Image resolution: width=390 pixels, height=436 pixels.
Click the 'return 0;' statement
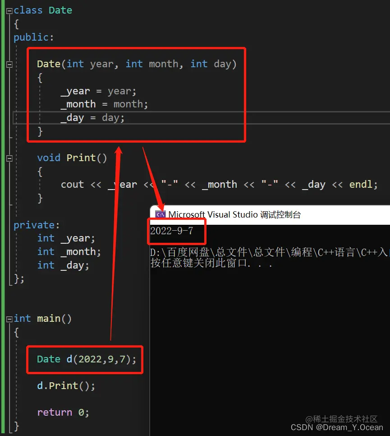[x=63, y=413]
